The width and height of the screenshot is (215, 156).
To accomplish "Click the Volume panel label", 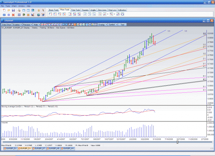I will click(4, 122).
